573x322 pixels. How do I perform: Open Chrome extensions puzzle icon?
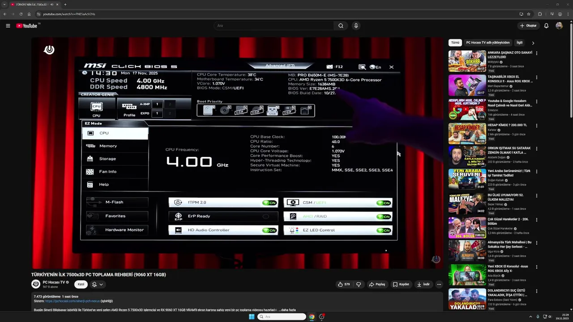(x=540, y=14)
